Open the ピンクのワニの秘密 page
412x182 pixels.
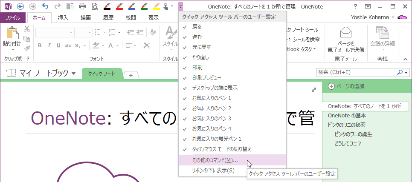(347, 125)
